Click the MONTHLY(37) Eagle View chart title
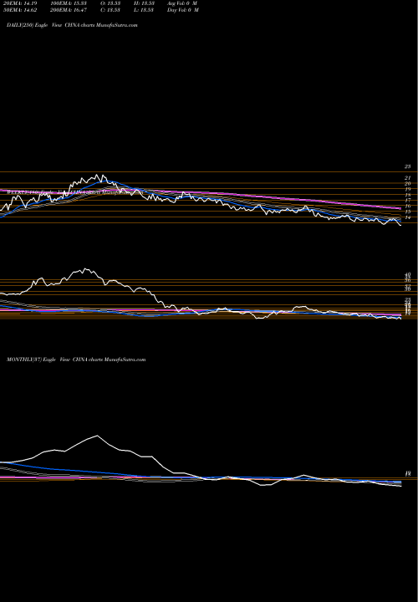This screenshot has width=418, height=602. 76,360
